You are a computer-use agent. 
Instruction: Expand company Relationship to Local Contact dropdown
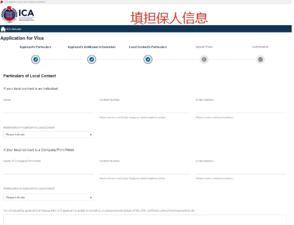coord(49,197)
